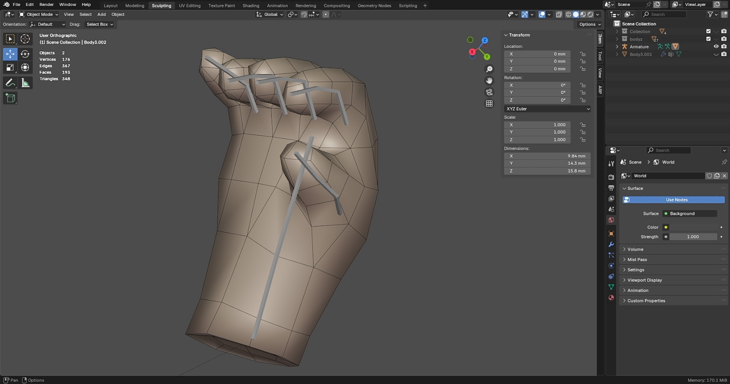Open the Object Constraints properties tab icon

[611, 276]
